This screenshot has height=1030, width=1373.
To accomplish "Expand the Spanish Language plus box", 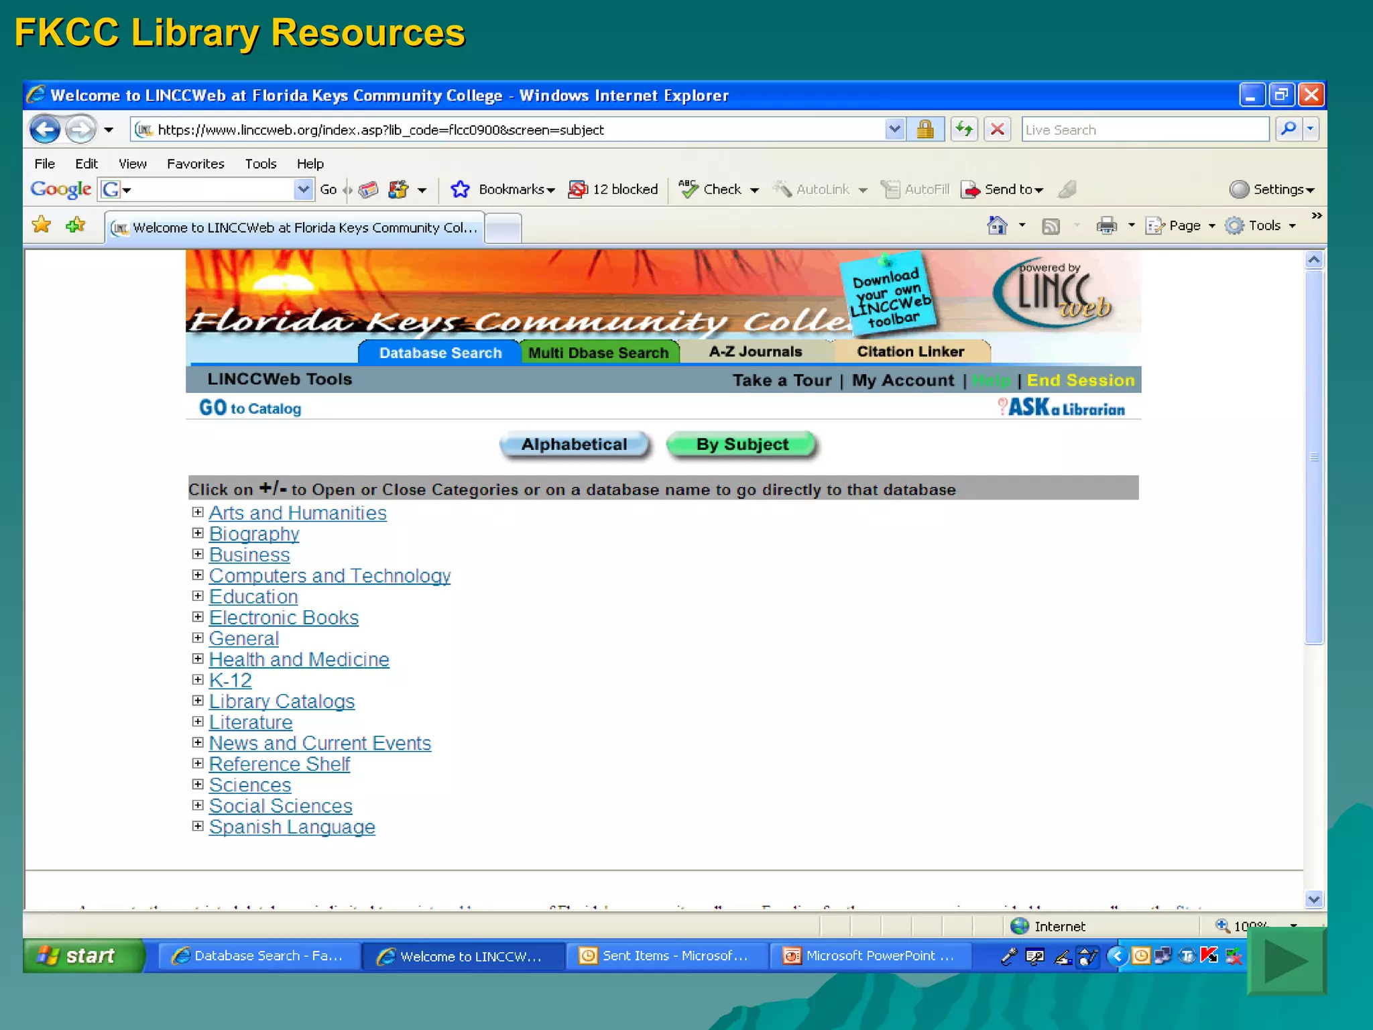I will pos(198,826).
